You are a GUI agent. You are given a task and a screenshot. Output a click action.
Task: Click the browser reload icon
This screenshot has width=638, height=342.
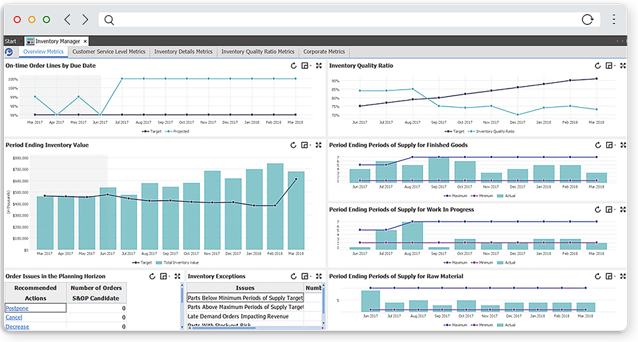tap(588, 20)
